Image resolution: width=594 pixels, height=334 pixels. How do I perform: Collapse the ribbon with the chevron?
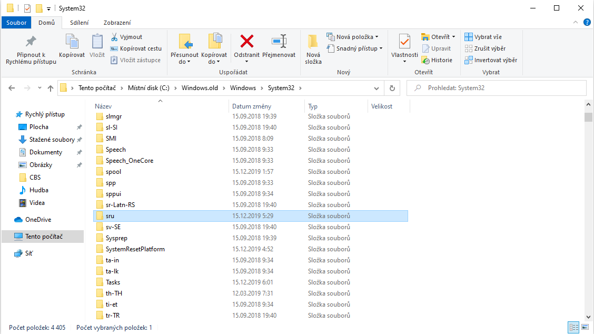pyautogui.click(x=576, y=22)
